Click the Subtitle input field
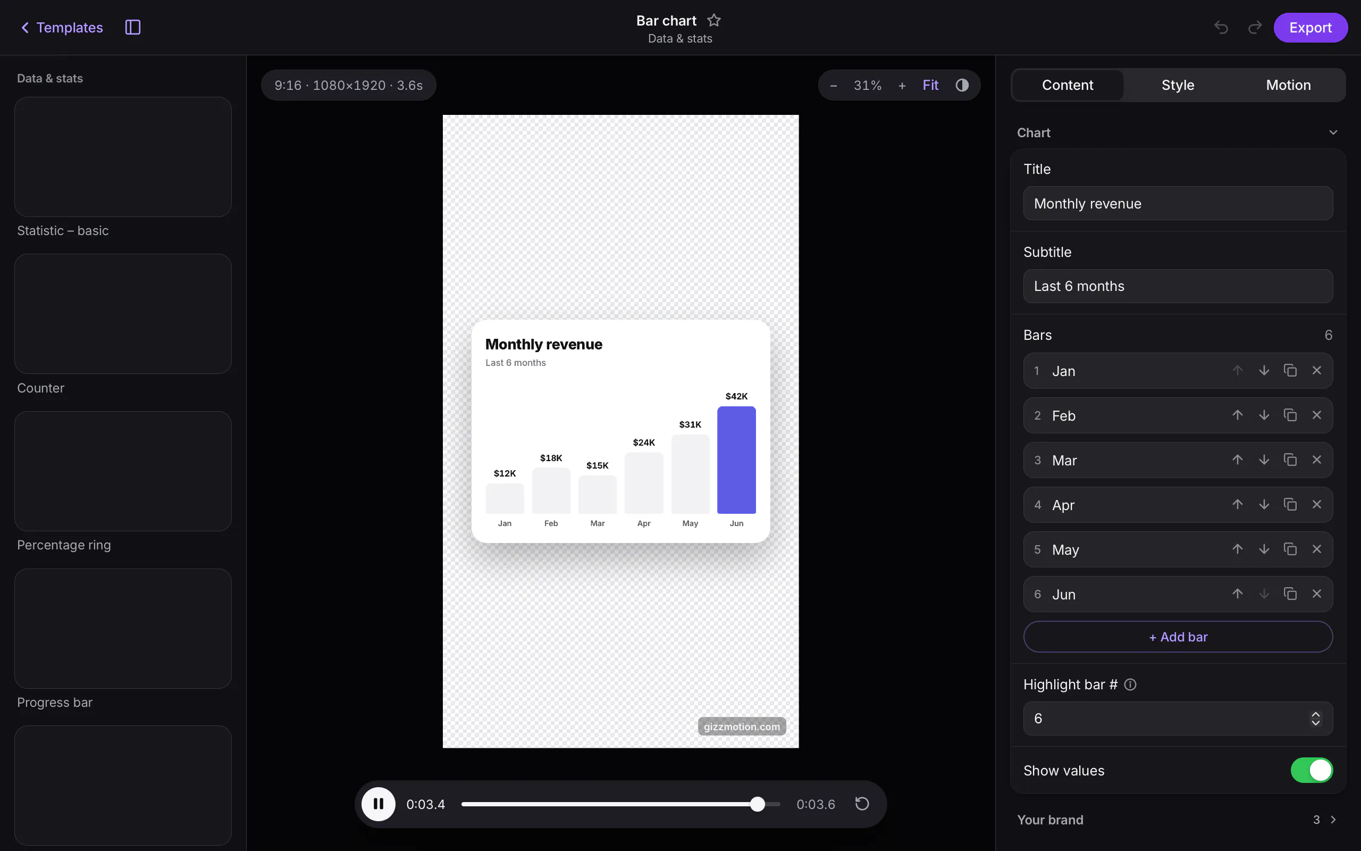Viewport: 1361px width, 851px height. pyautogui.click(x=1178, y=286)
